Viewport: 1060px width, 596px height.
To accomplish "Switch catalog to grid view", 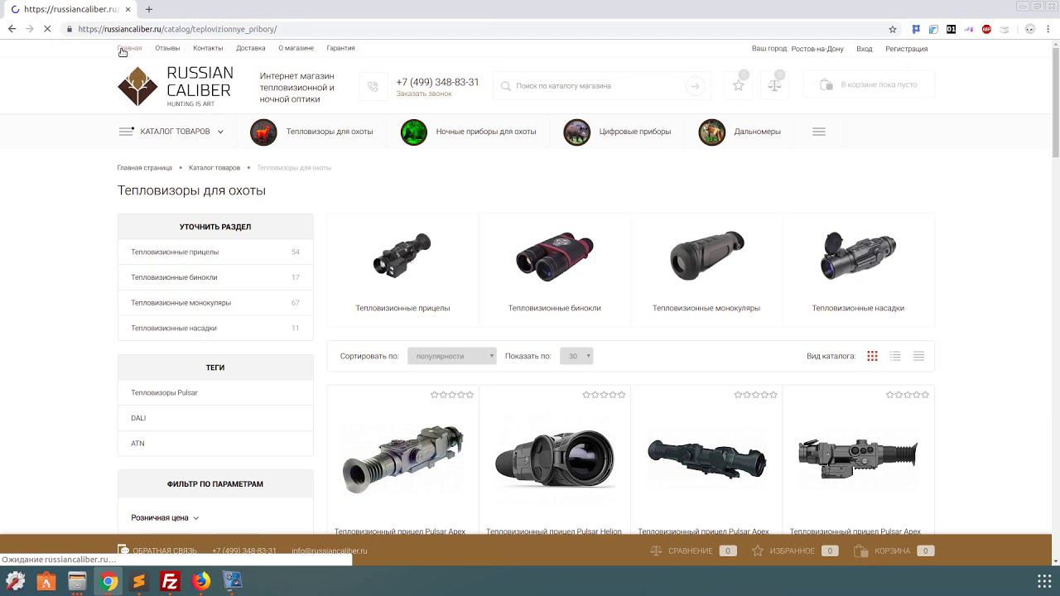I will [872, 356].
